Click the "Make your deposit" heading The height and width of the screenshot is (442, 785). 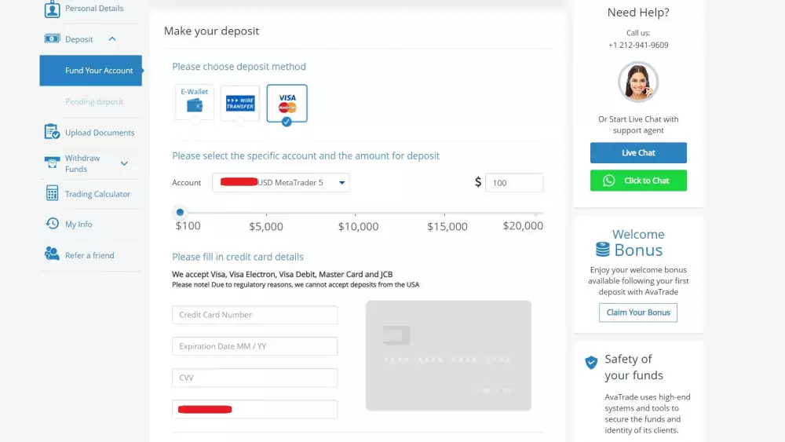[211, 31]
